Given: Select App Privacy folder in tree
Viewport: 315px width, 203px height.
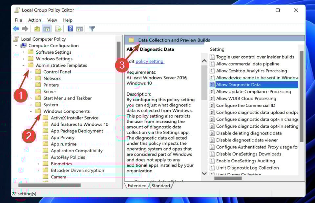Looking at the screenshot, I should (x=63, y=138).
